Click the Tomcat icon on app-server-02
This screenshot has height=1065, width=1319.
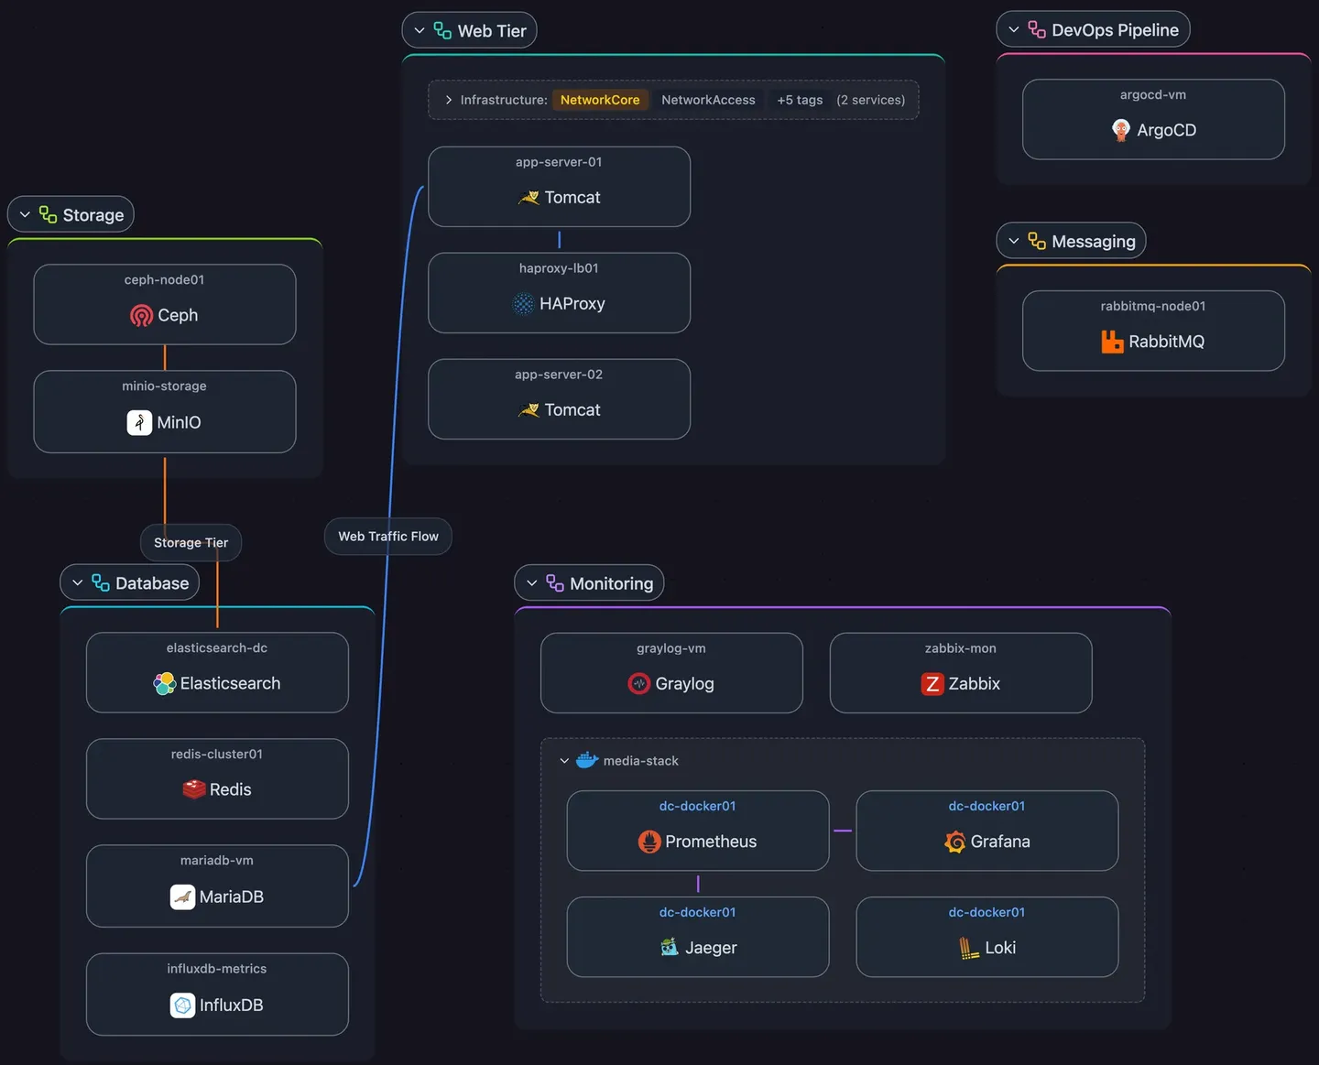529,410
